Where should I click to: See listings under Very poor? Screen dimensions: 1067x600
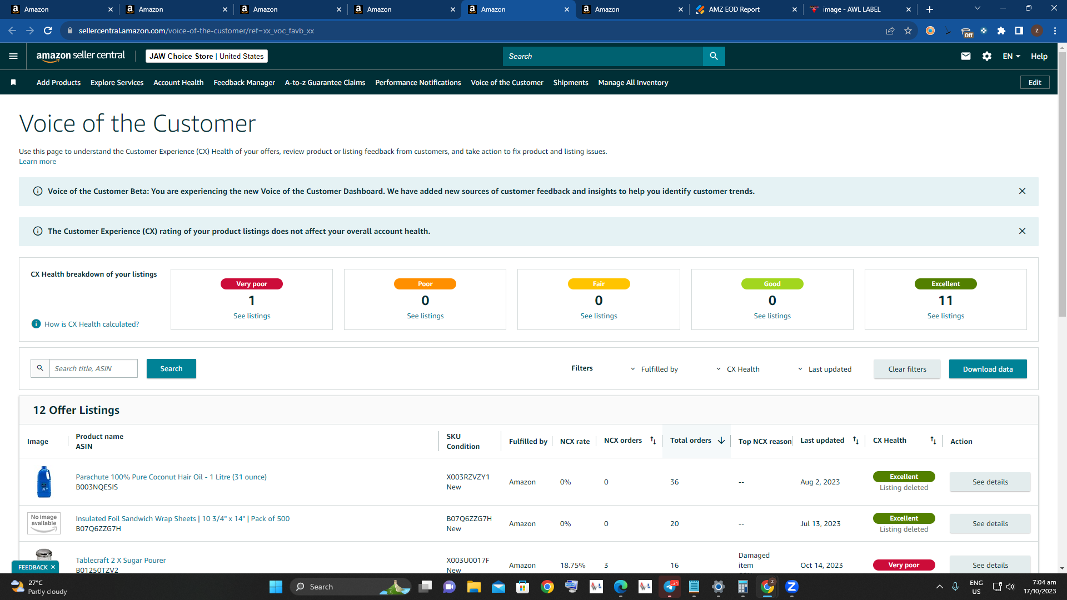252,316
